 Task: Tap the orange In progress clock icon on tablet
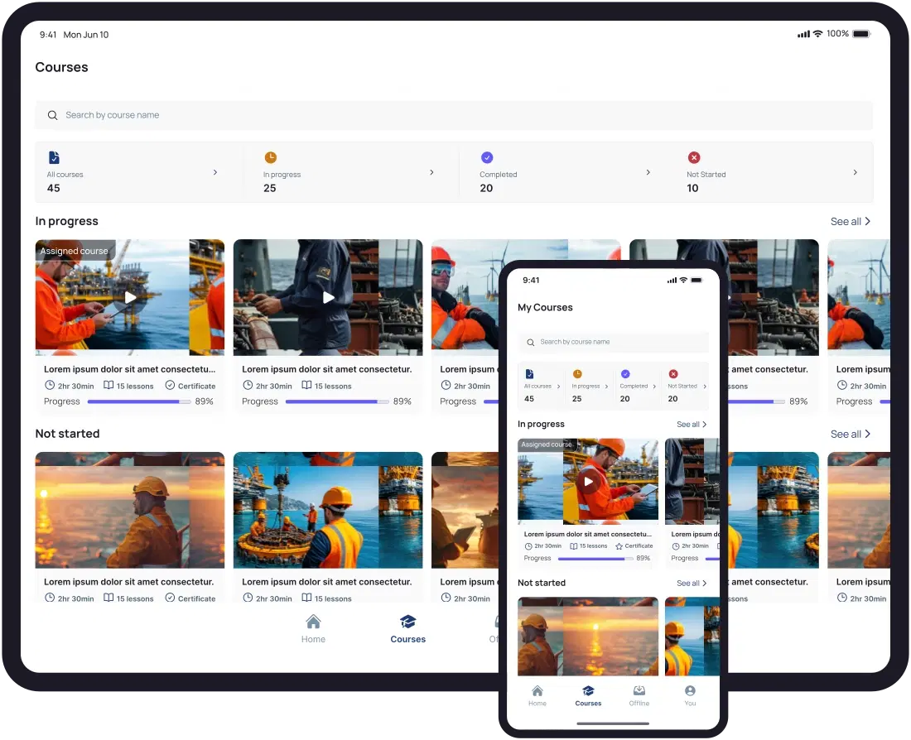pos(270,157)
